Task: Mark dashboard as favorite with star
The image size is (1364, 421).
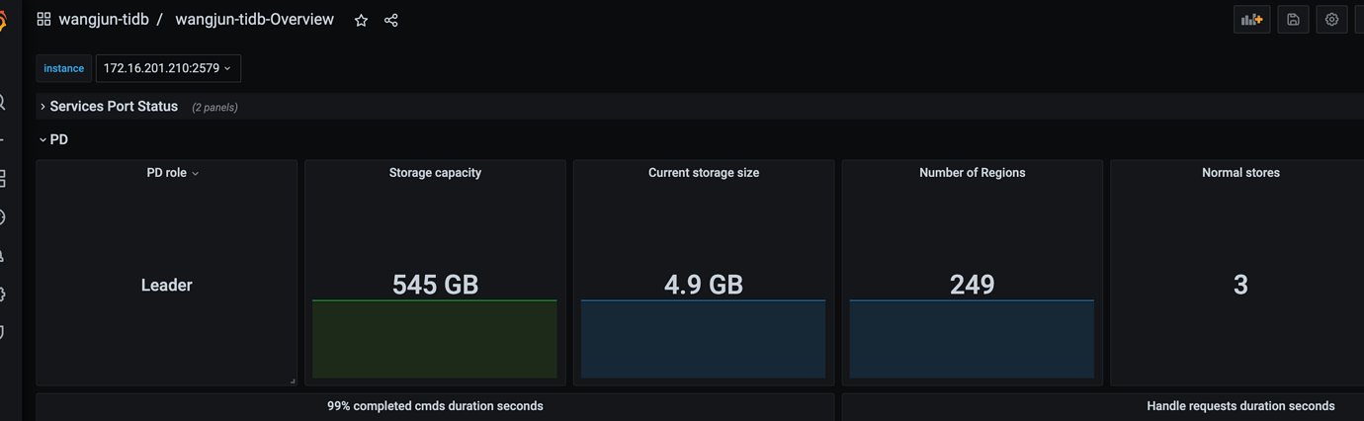Action: (x=361, y=20)
